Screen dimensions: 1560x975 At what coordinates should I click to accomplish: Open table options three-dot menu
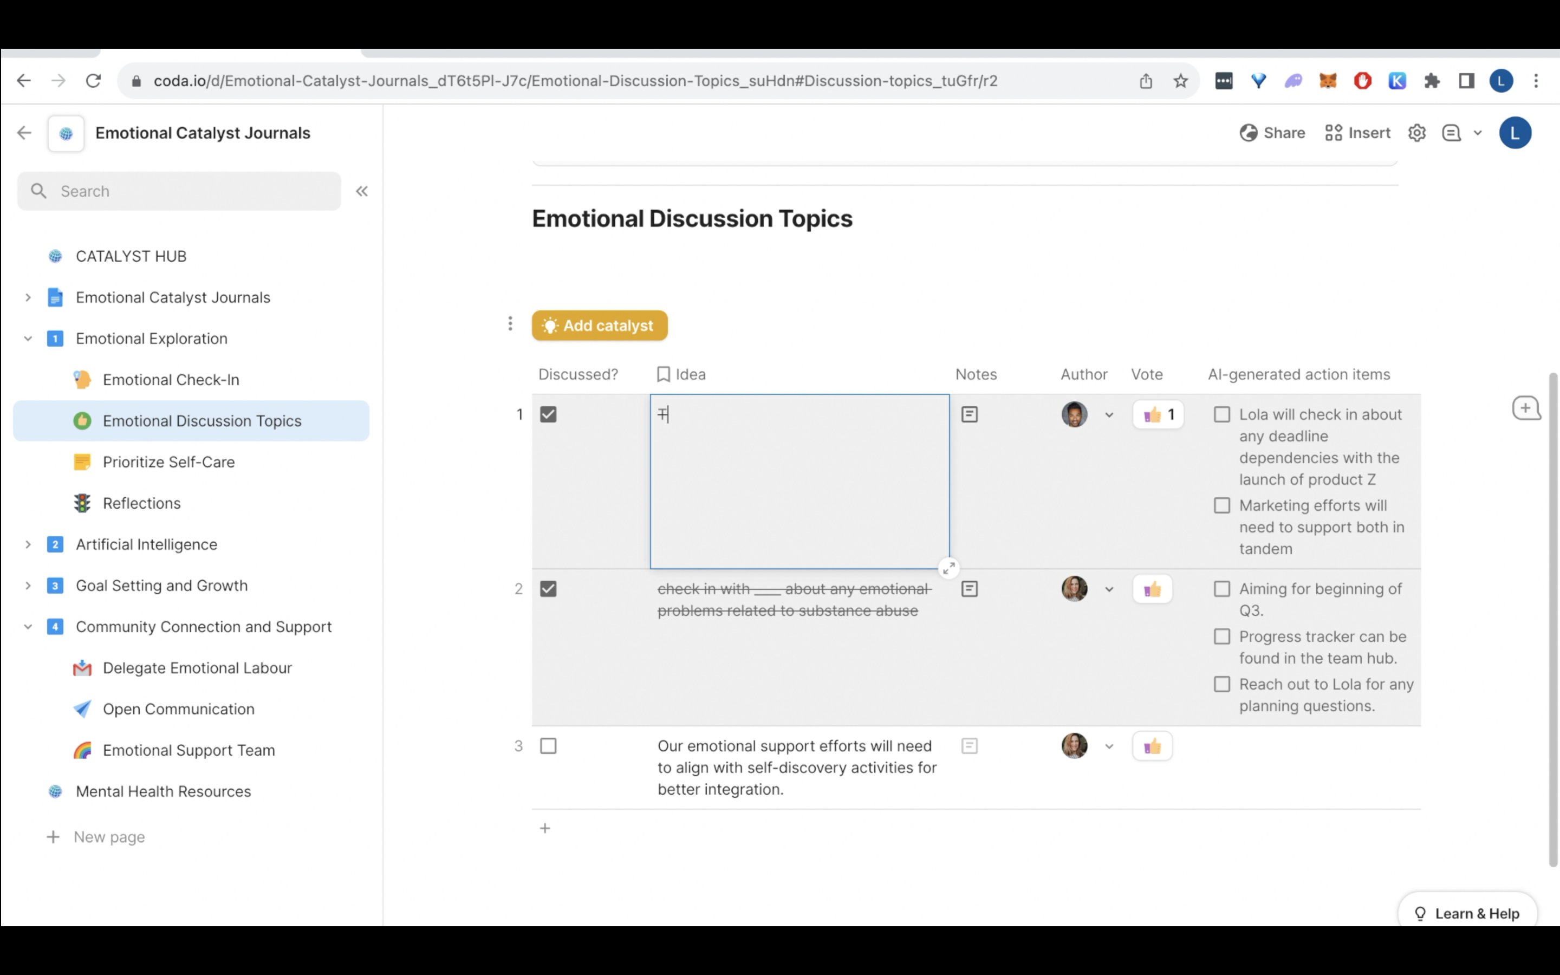click(x=510, y=324)
